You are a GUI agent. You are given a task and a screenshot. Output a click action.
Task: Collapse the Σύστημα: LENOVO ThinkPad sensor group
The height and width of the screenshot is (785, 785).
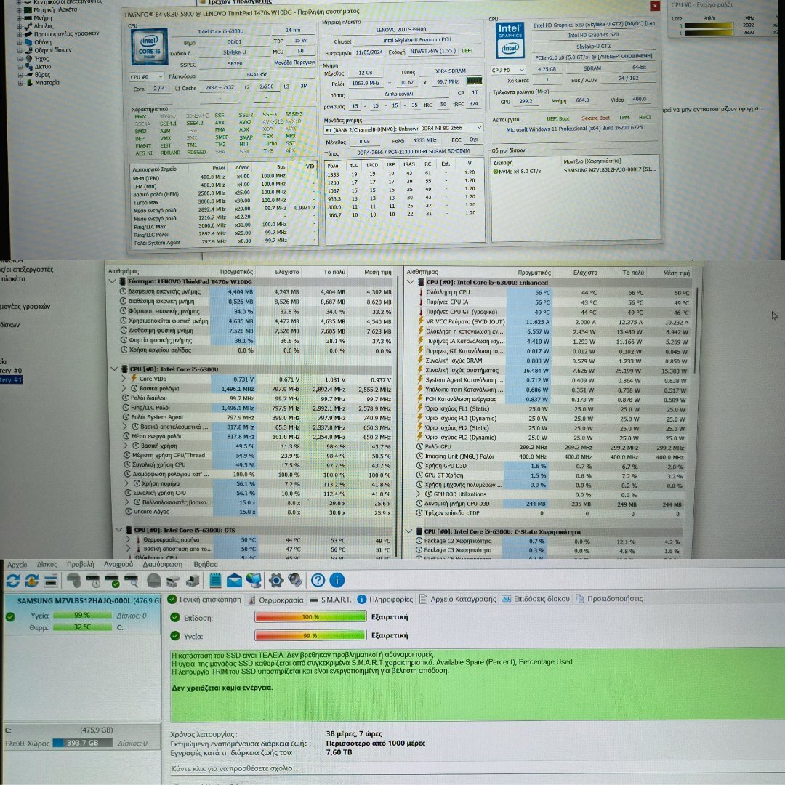coord(113,282)
